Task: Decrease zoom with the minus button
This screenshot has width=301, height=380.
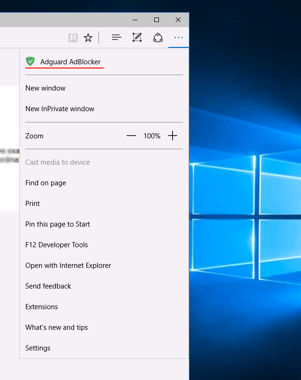Action: (131, 136)
